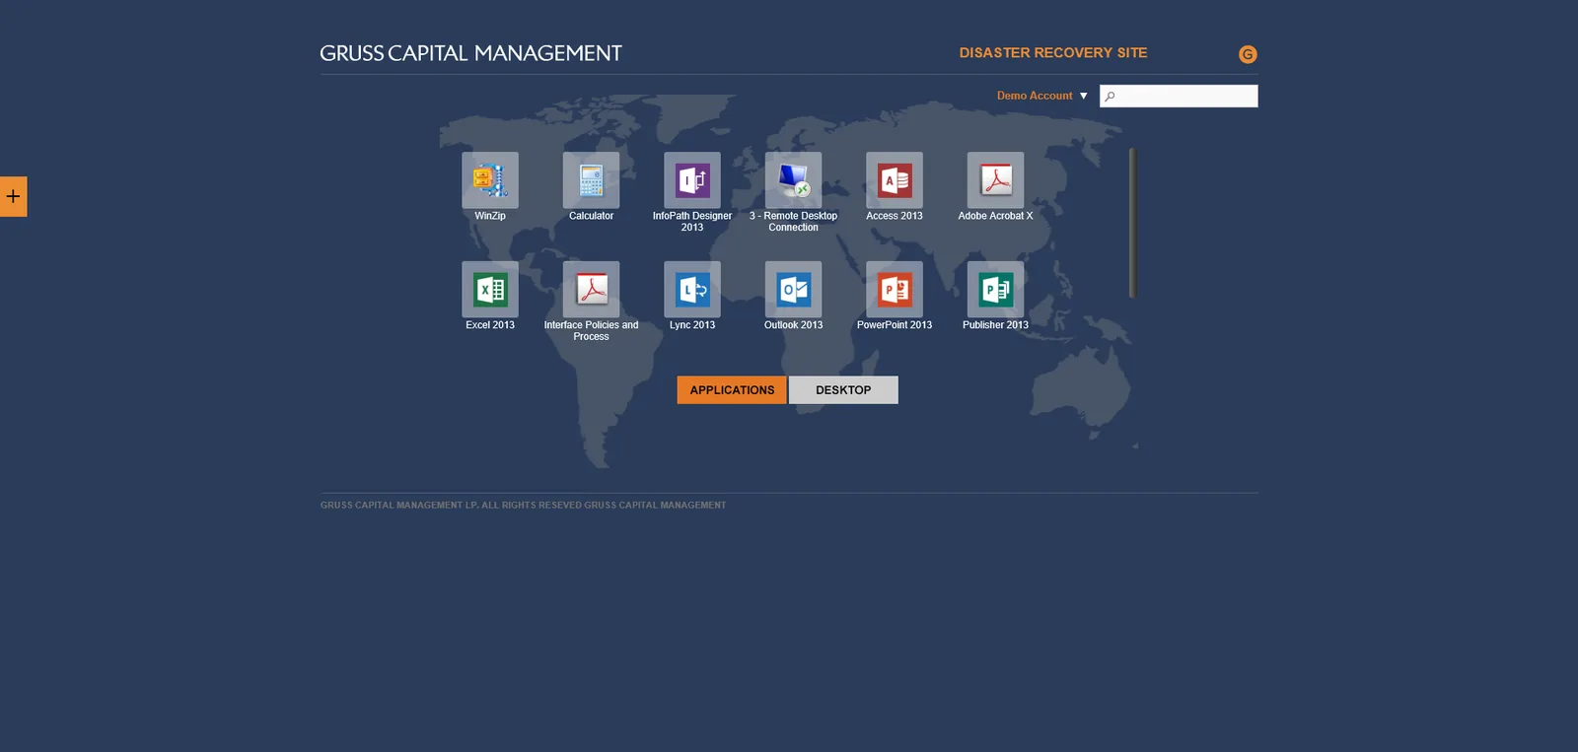1578x752 pixels.
Task: Open the Interface Policies and Process document icon
Action: (x=591, y=290)
